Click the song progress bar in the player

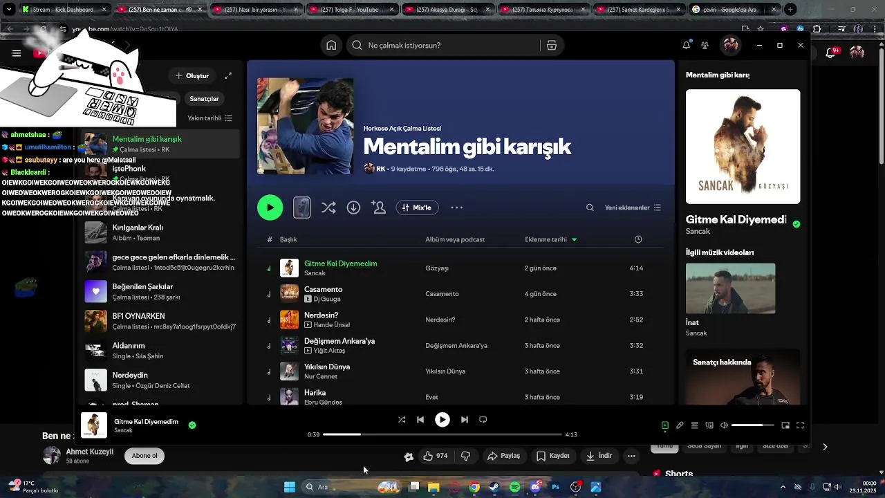tap(442, 434)
